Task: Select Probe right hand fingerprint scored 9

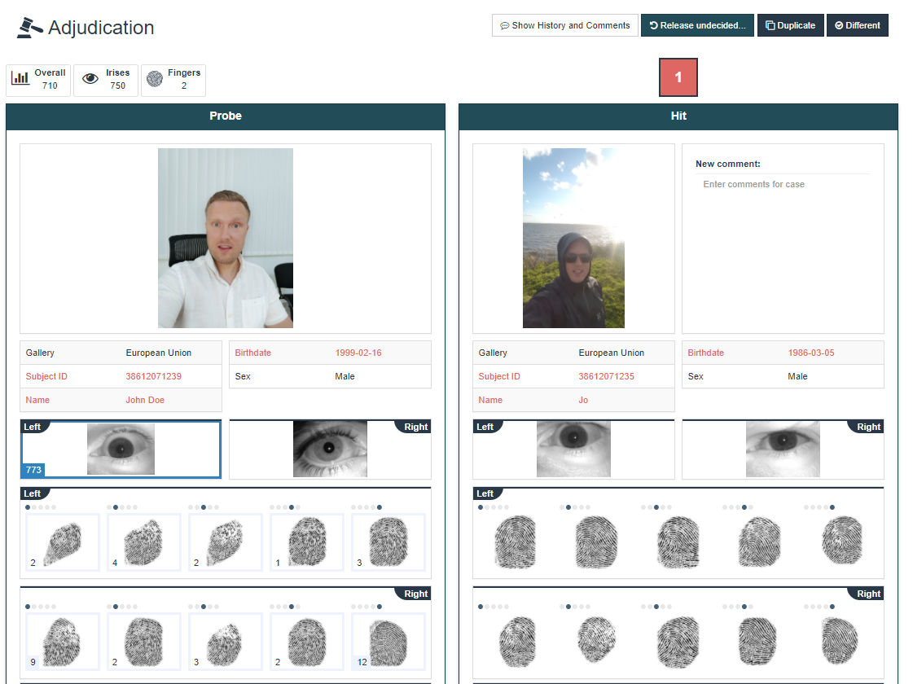Action: 62,642
